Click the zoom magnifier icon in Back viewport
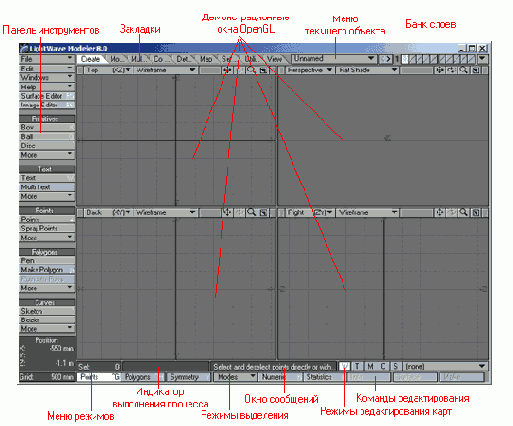The width and height of the screenshot is (513, 426). (251, 213)
